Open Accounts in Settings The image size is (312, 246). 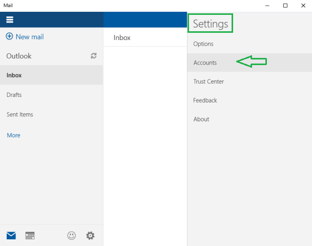pos(249,63)
